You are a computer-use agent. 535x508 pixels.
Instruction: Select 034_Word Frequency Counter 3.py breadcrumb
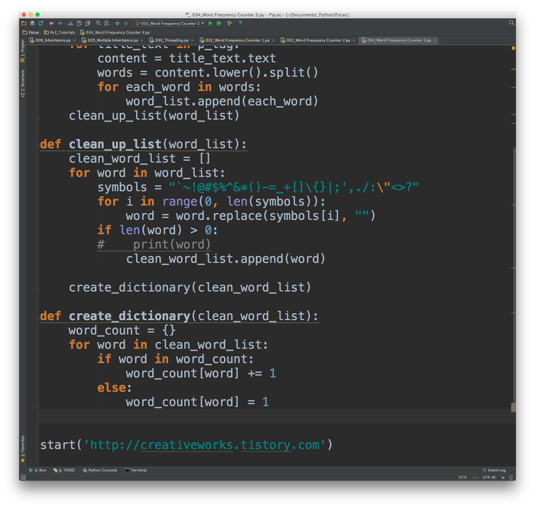(x=115, y=32)
